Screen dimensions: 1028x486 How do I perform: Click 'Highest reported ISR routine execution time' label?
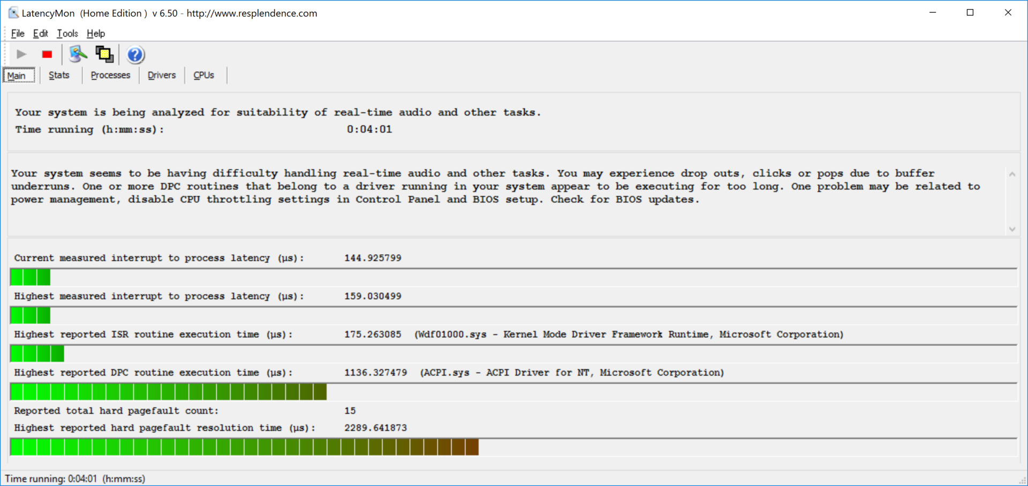[x=153, y=335]
